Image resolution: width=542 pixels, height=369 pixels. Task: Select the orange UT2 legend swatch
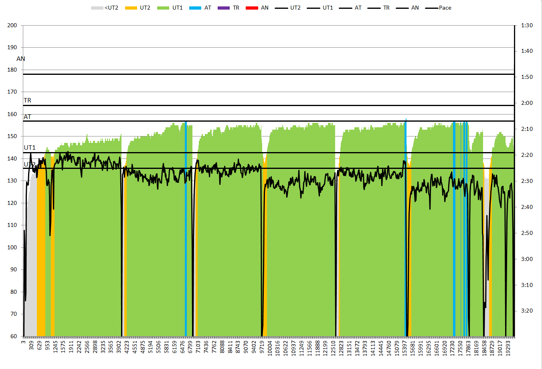(x=131, y=8)
